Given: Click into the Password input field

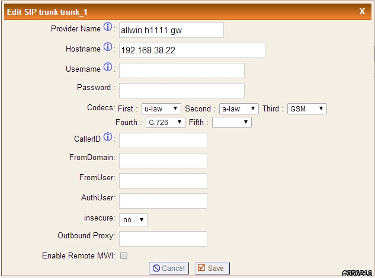Looking at the screenshot, I should [182, 91].
